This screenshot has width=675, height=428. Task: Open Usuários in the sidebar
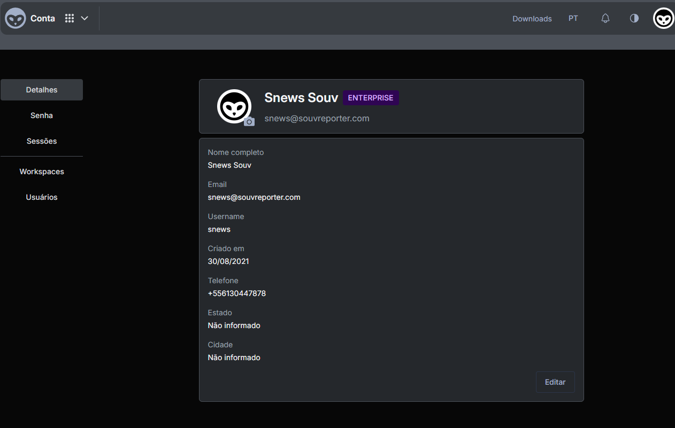(42, 197)
